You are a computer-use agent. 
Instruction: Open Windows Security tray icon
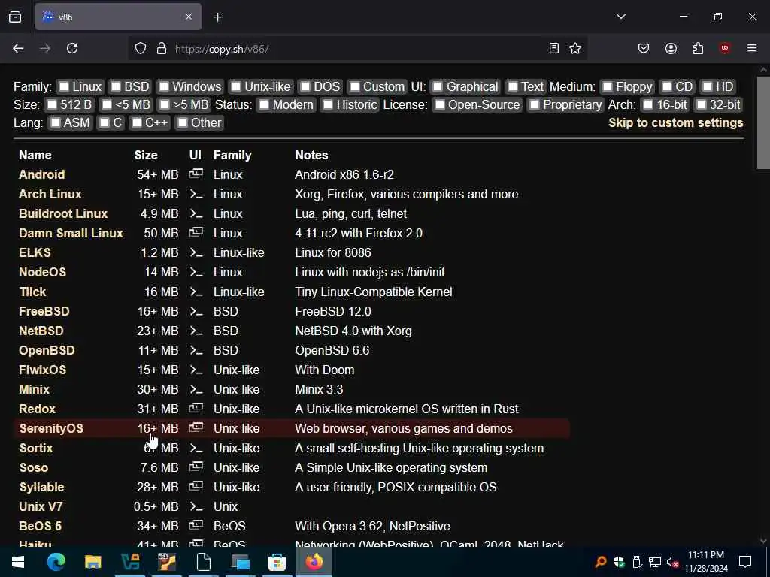point(619,562)
